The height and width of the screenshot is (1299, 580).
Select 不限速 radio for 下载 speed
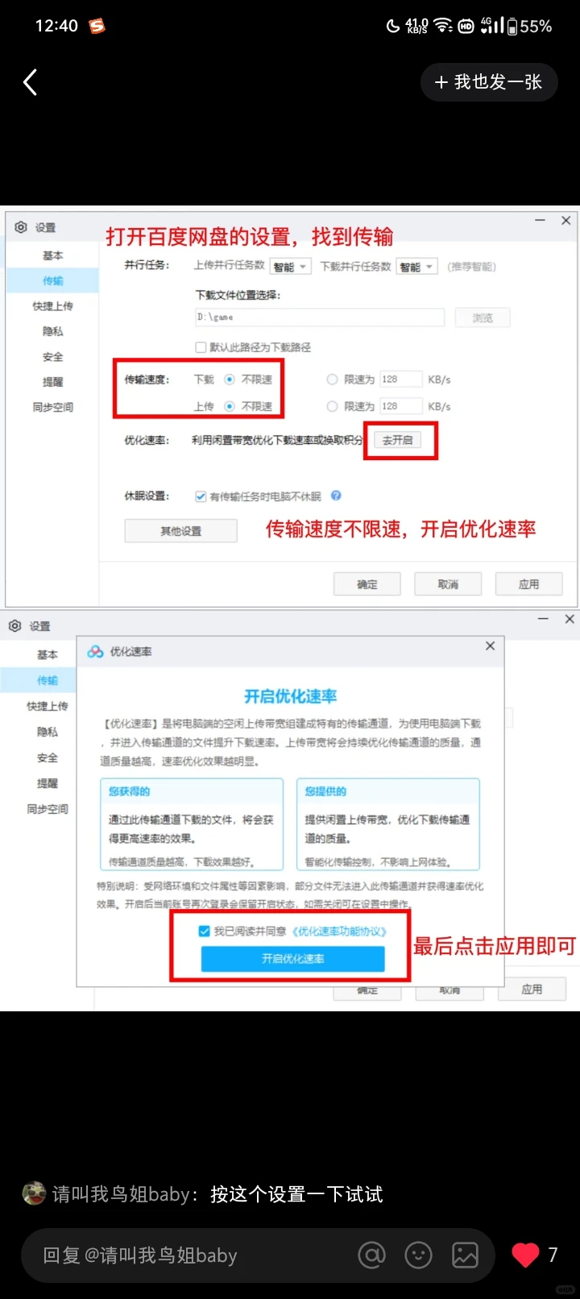[x=230, y=380]
